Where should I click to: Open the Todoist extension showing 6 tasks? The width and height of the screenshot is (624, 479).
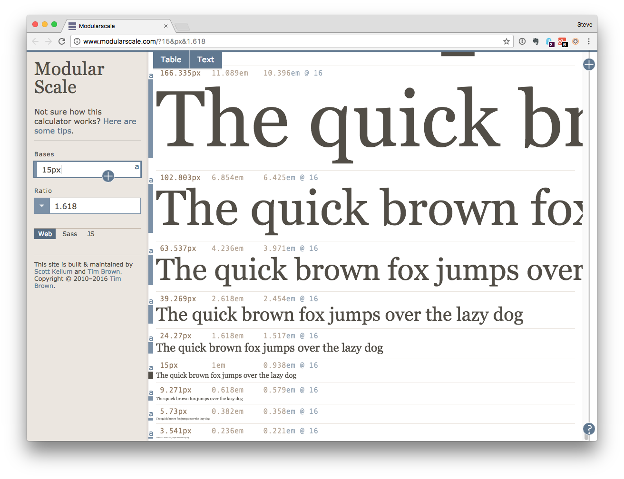(562, 41)
